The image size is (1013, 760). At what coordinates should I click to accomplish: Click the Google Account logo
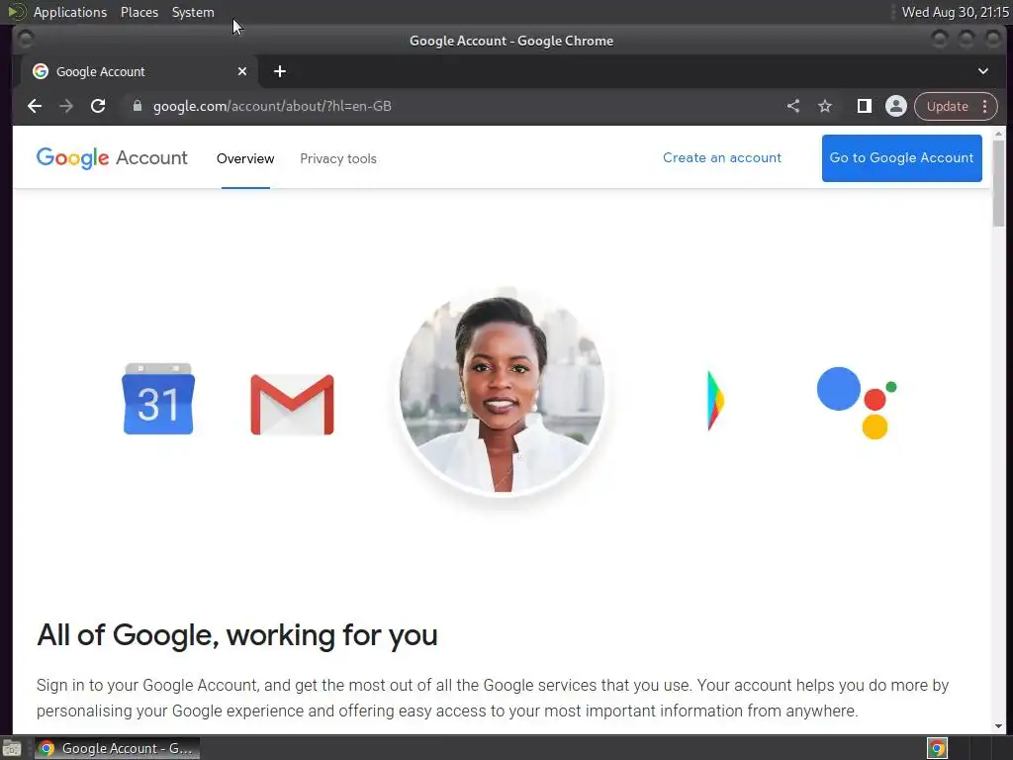tap(112, 157)
